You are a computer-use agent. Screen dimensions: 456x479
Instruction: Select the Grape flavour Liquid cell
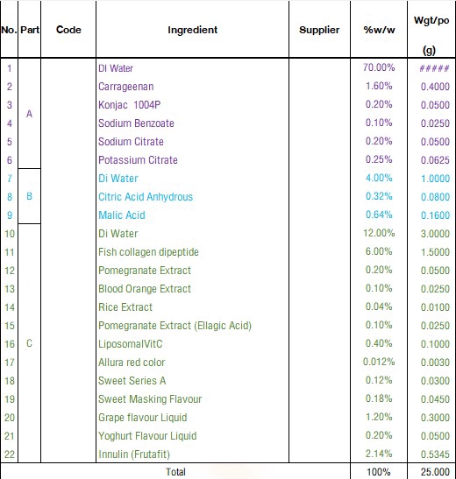pos(192,418)
